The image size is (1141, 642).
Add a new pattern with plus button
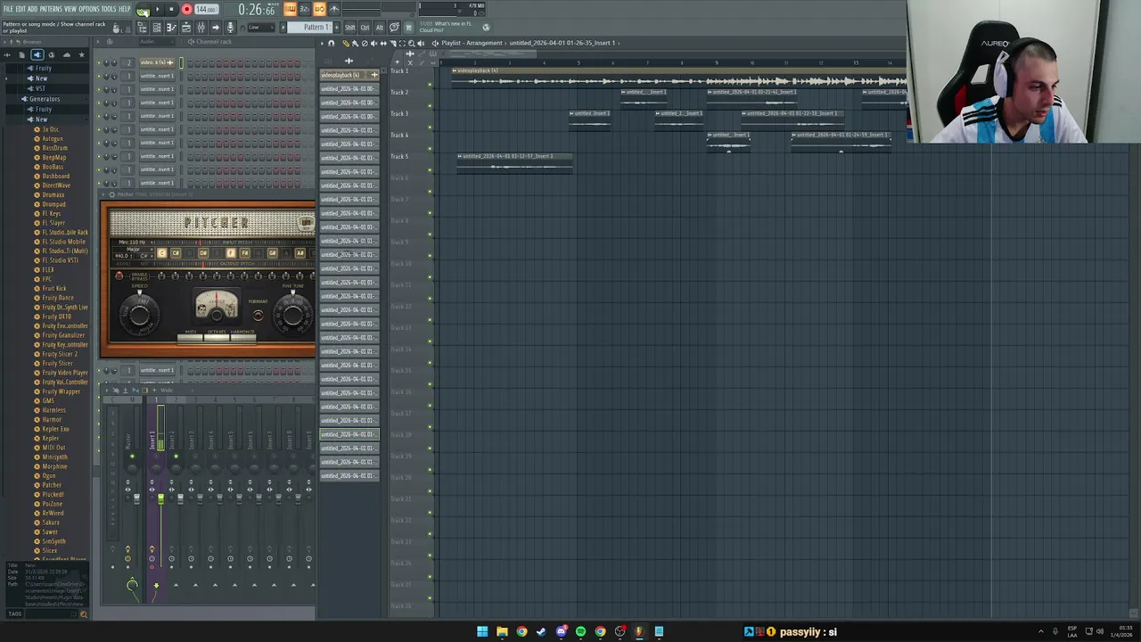pyautogui.click(x=337, y=28)
